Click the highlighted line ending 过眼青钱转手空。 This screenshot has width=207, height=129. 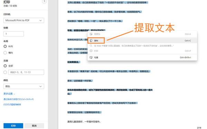click(85, 112)
